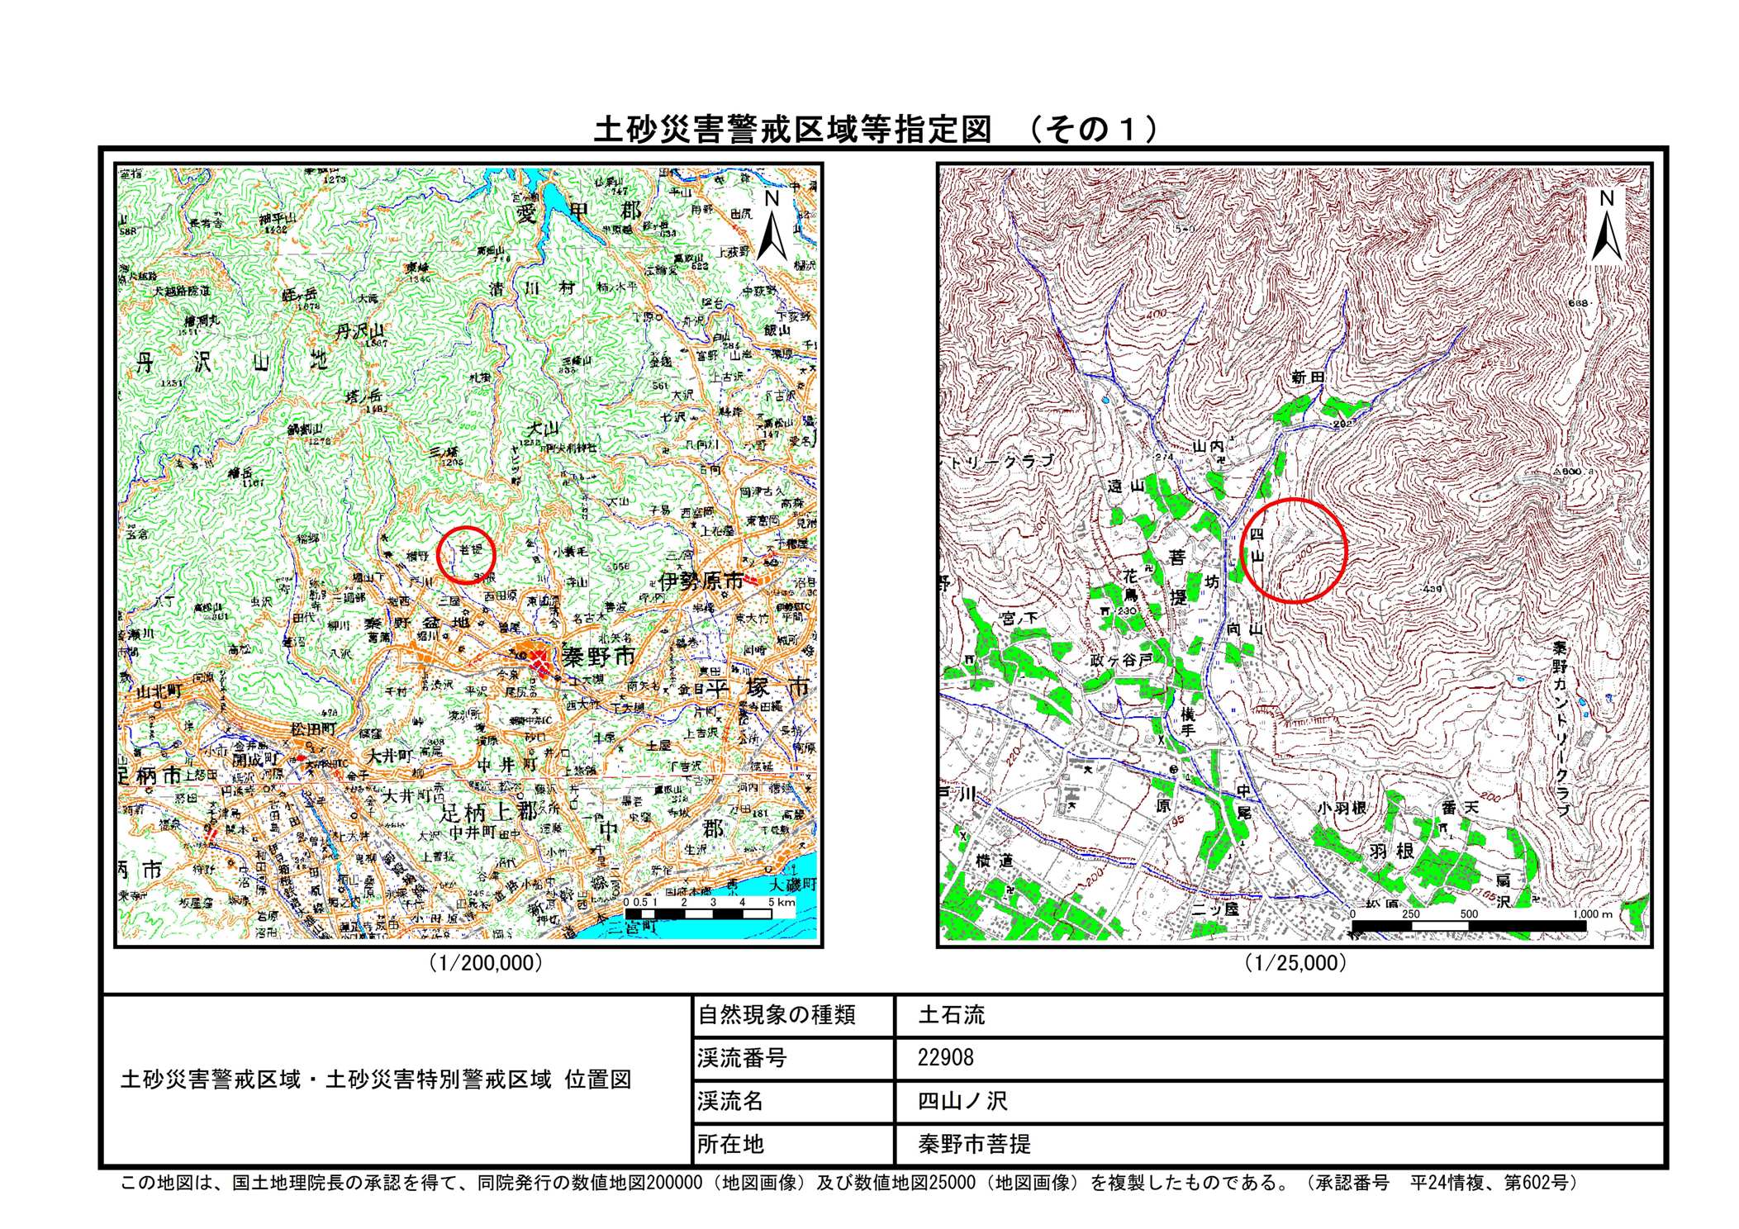
Task: Click the 1,000 m scale bar
Action: 1468,926
